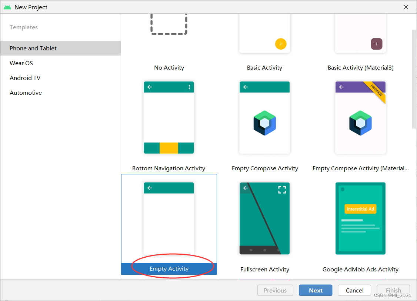Click the Cancel button
Image resolution: width=417 pixels, height=301 pixels.
pyautogui.click(x=354, y=290)
